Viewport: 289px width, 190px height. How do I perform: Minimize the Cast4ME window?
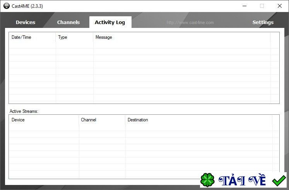pos(245,6)
